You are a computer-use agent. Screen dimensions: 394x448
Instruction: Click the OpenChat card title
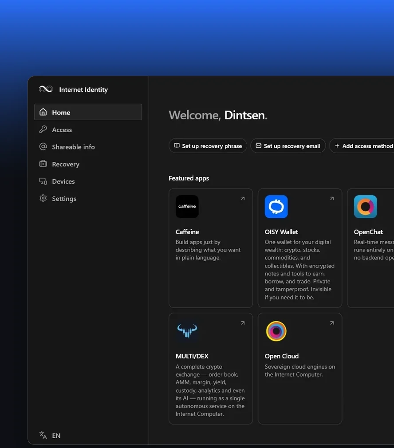click(368, 232)
